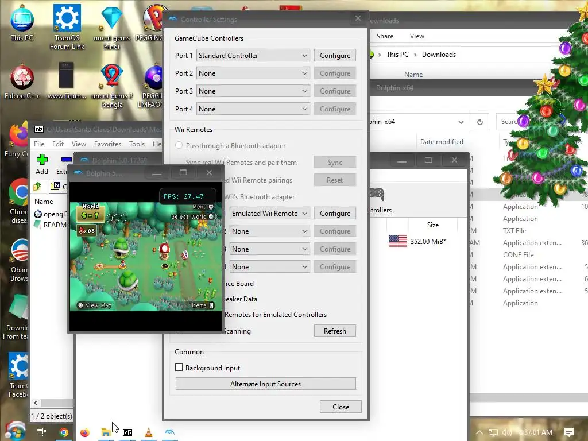Open the GameCube Port 4 dropdown
This screenshot has height=441, width=588.
[253, 109]
